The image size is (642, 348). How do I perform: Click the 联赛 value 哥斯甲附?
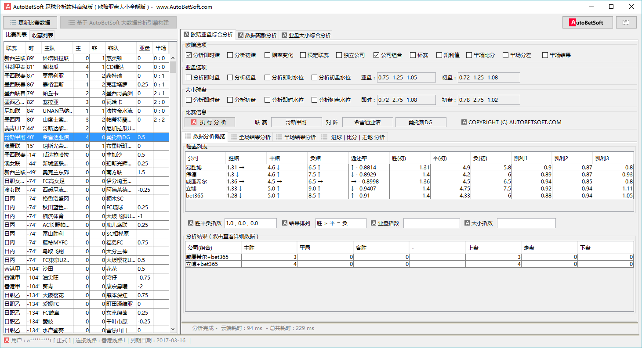tap(296, 122)
